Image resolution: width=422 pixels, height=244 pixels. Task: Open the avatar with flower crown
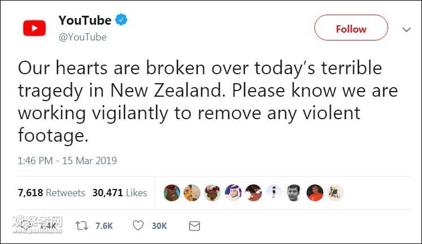click(x=212, y=193)
